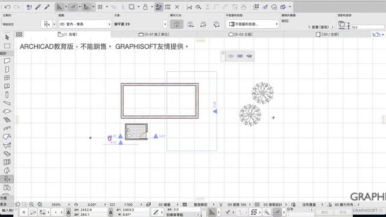Select the Window tool in toolbox
The image size is (386, 217).
pyautogui.click(x=7, y=78)
